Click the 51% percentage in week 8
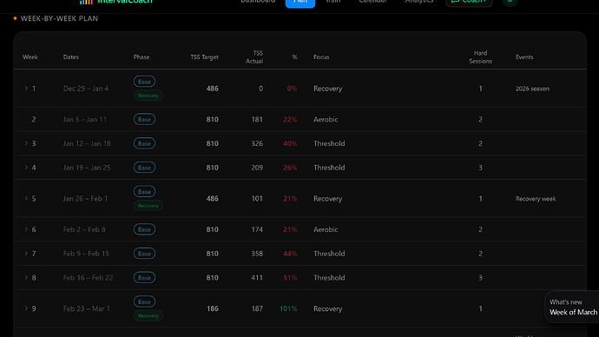The width and height of the screenshot is (599, 337). pos(290,277)
